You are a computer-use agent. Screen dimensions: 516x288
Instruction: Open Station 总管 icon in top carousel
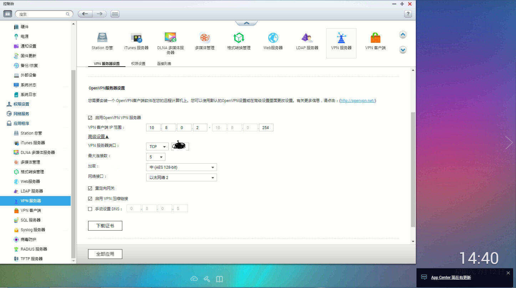(x=102, y=37)
